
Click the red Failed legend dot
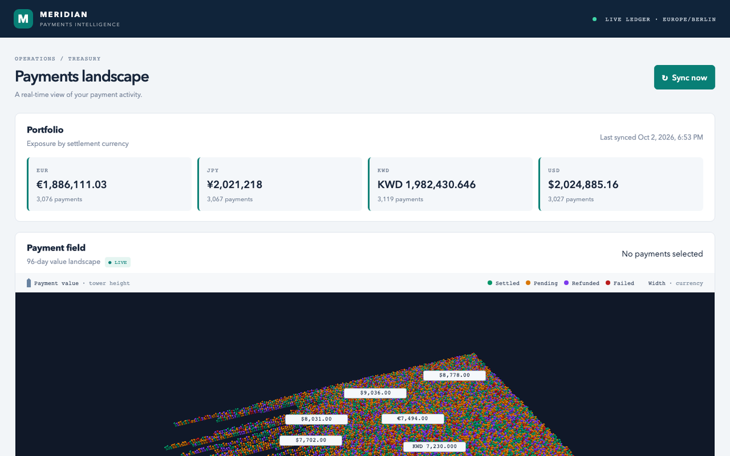tap(608, 283)
